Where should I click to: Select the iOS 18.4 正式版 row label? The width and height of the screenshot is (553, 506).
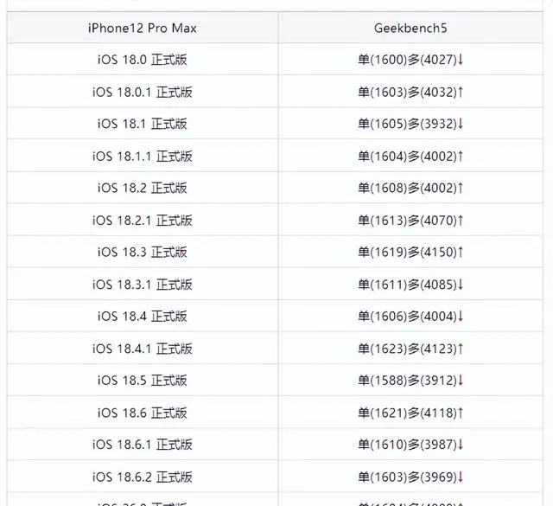pyautogui.click(x=143, y=317)
